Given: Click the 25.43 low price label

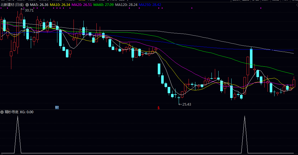Looking at the screenshot, I should click(187, 104).
